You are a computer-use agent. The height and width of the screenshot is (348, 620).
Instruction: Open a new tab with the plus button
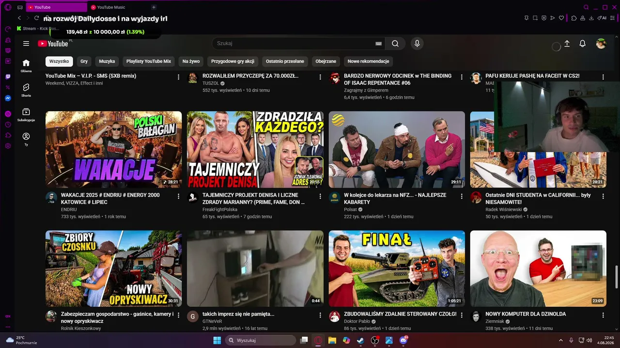[x=154, y=7]
